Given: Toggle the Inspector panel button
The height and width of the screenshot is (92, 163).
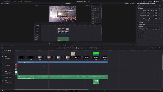Looking at the screenshot, I should [x=156, y=1].
